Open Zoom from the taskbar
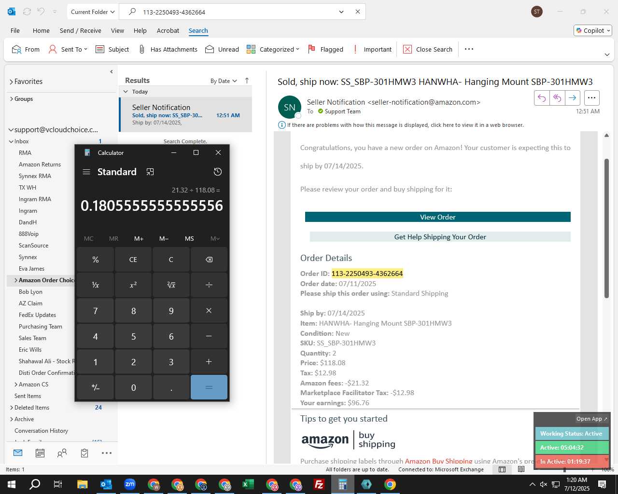 point(130,484)
